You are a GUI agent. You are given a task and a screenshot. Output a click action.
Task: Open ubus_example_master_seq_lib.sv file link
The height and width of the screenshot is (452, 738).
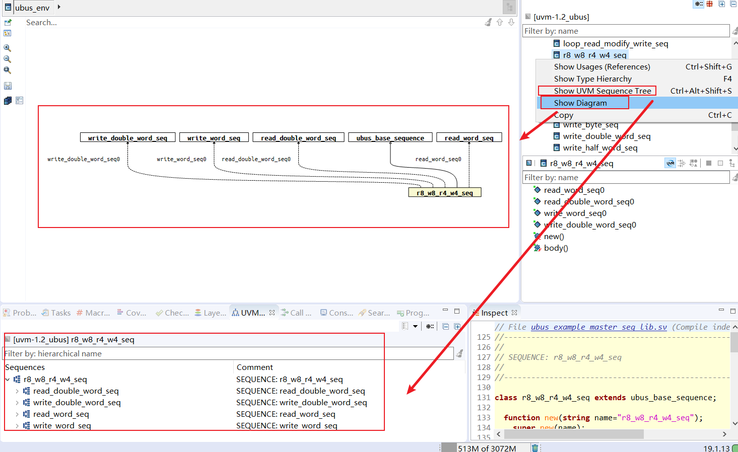(x=598, y=327)
